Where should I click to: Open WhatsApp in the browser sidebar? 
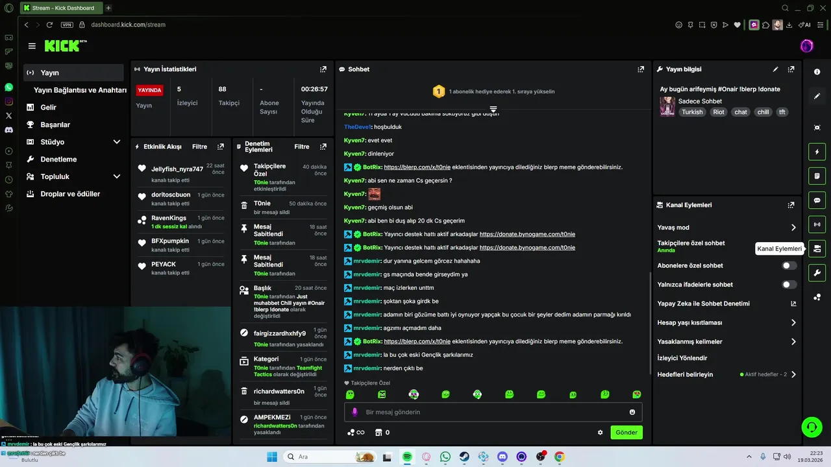(8, 87)
